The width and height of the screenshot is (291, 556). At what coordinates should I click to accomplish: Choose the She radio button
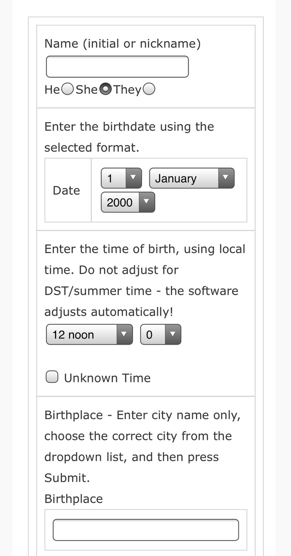pyautogui.click(x=105, y=89)
